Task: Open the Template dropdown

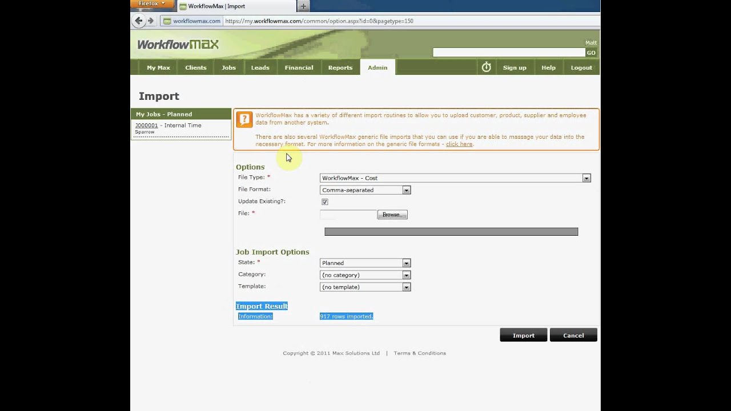Action: pos(365,287)
